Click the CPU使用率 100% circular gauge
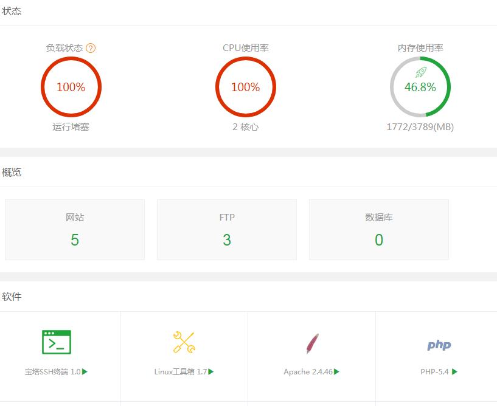Screen dimensions: 497x406 point(246,87)
